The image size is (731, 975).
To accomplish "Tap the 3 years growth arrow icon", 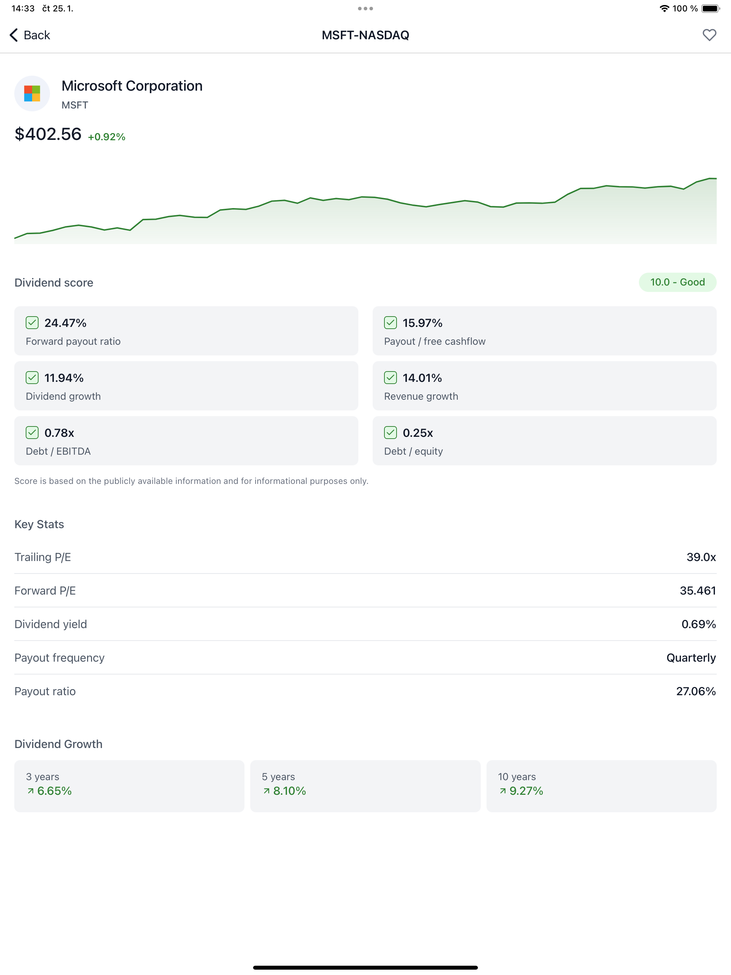I will 30,791.
